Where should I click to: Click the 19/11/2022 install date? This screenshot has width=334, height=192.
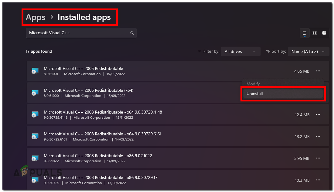pyautogui.click(x=124, y=118)
